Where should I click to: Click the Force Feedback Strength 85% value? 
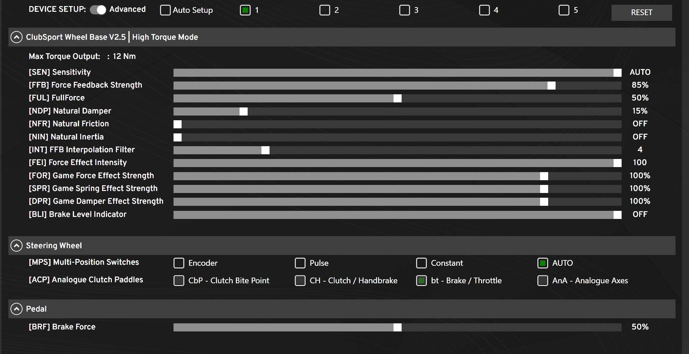(x=640, y=85)
